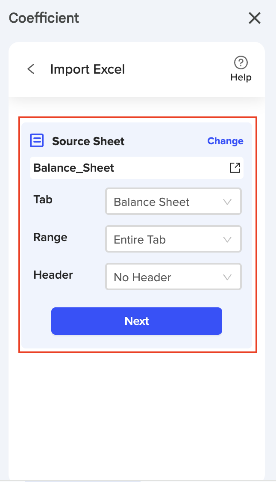
Task: Click the Source Sheet document icon
Action: pos(37,141)
